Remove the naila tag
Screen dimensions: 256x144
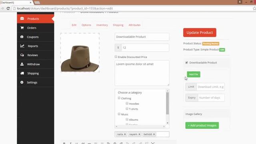[125, 134]
